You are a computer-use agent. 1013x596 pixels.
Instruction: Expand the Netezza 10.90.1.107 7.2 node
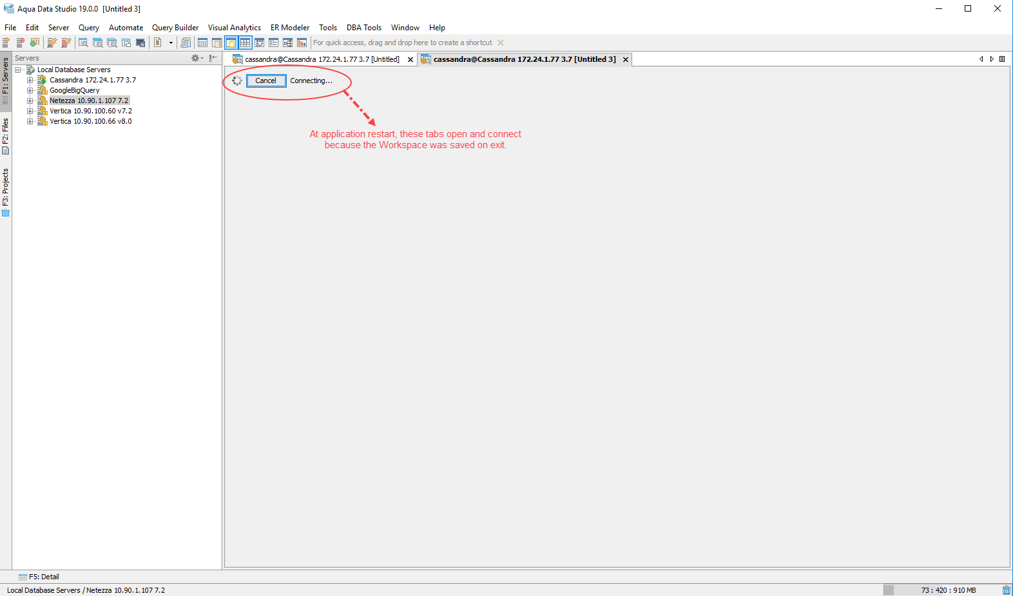click(x=30, y=101)
